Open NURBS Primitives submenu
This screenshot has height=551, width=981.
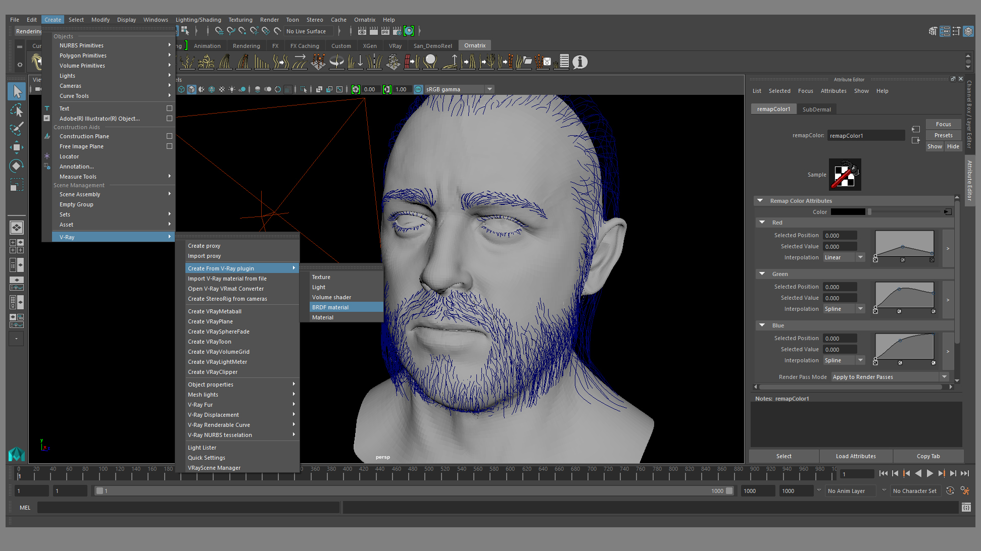114,45
